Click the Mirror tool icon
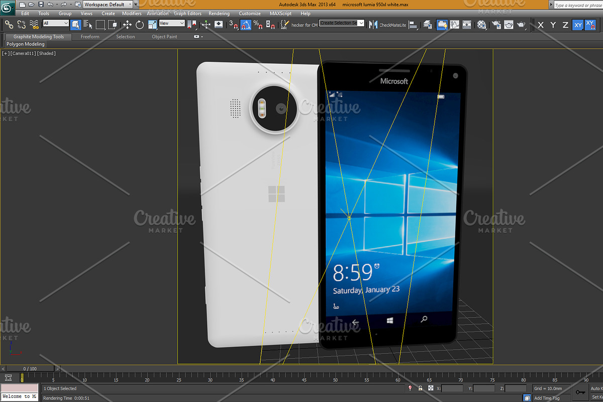The image size is (603, 402). [373, 24]
